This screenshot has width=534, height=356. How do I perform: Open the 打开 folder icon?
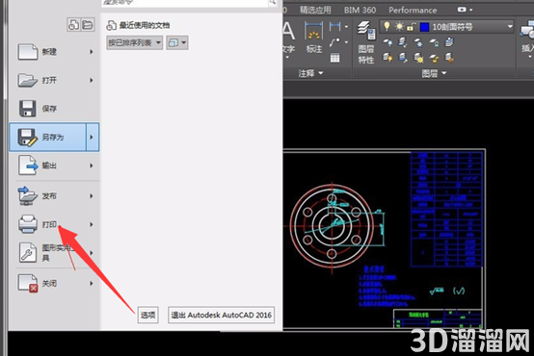click(x=28, y=80)
